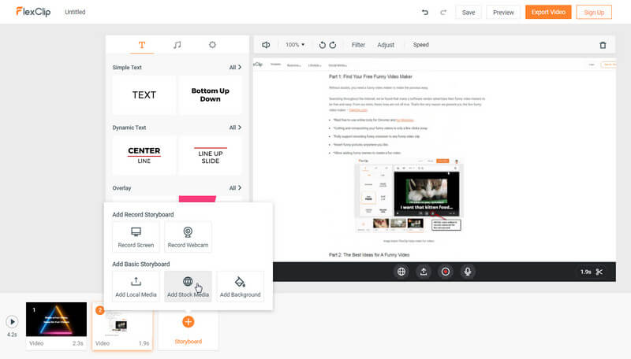Click the Add Basic Storyboard heading
Screen dimensions: 631x359
pos(141,264)
